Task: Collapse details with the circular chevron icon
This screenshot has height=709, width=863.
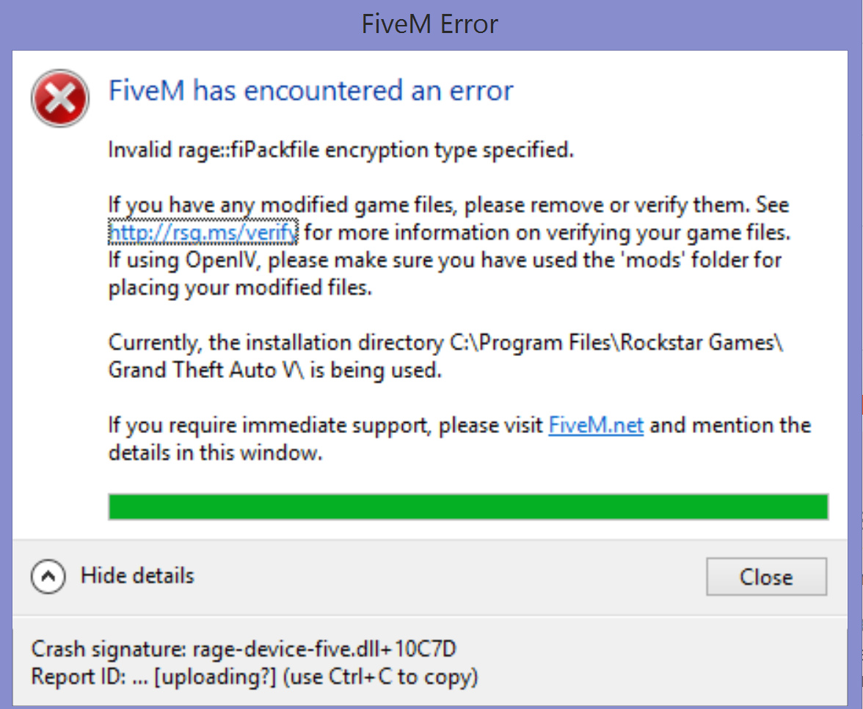Action: point(48,576)
